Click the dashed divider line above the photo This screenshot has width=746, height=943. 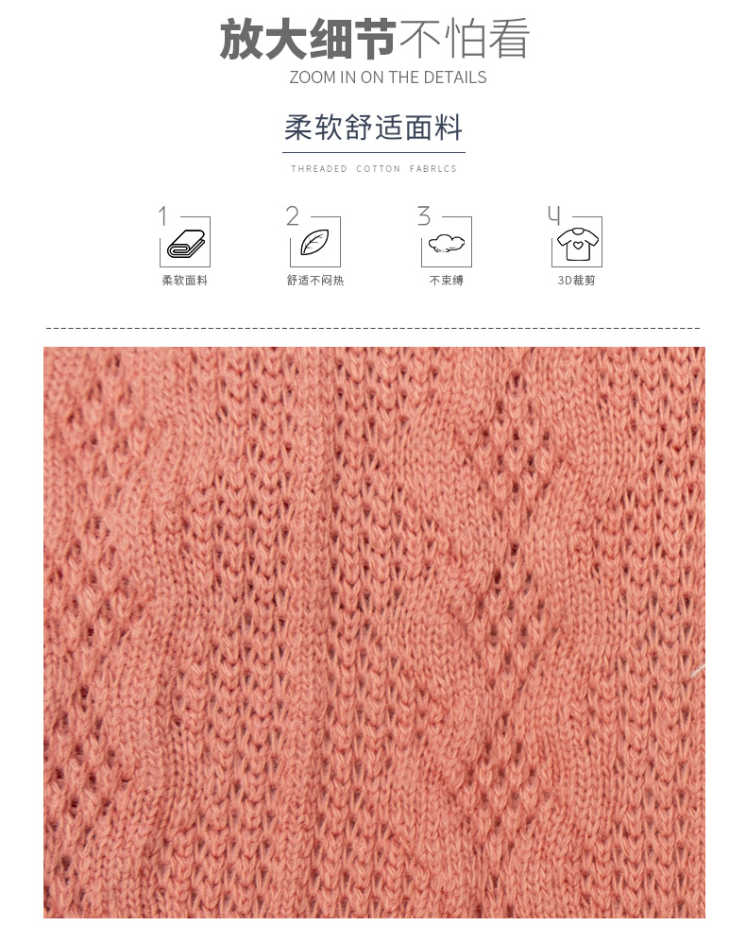373,329
